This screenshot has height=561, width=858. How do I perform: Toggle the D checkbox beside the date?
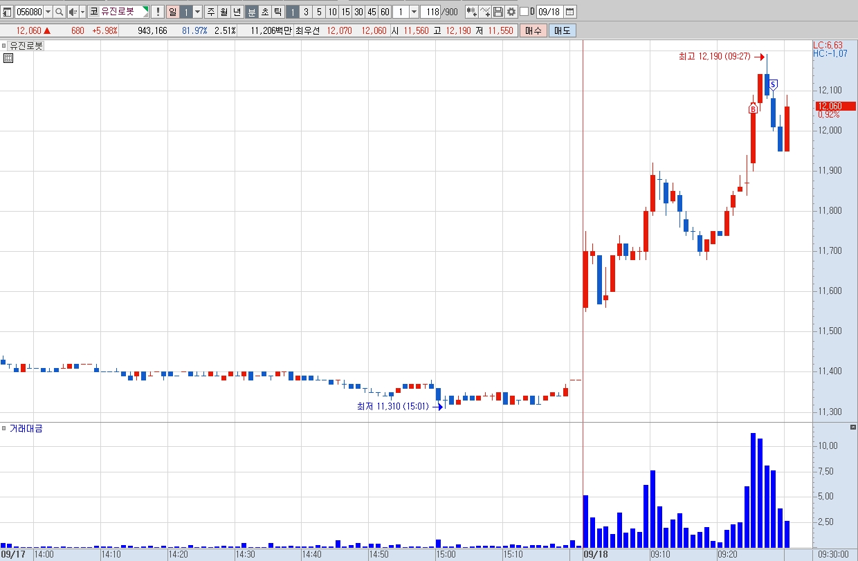(524, 12)
